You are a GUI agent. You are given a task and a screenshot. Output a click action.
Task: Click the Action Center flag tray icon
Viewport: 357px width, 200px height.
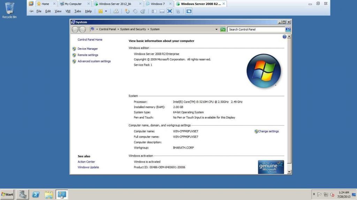[x=320, y=194]
